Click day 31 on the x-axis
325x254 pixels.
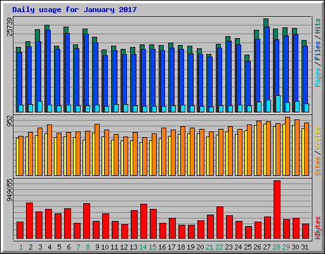305,247
